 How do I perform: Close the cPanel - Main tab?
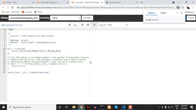[33, 2]
